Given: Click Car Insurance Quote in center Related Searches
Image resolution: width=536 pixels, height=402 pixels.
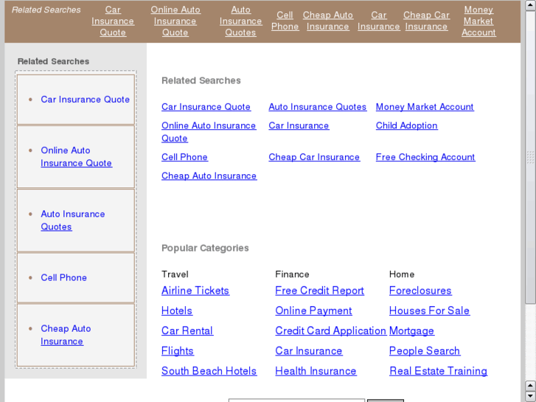Looking at the screenshot, I should coord(206,107).
